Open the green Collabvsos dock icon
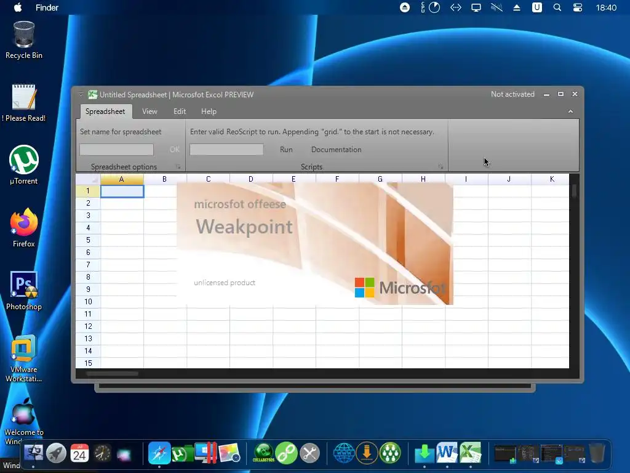The width and height of the screenshot is (630, 473). [x=263, y=453]
